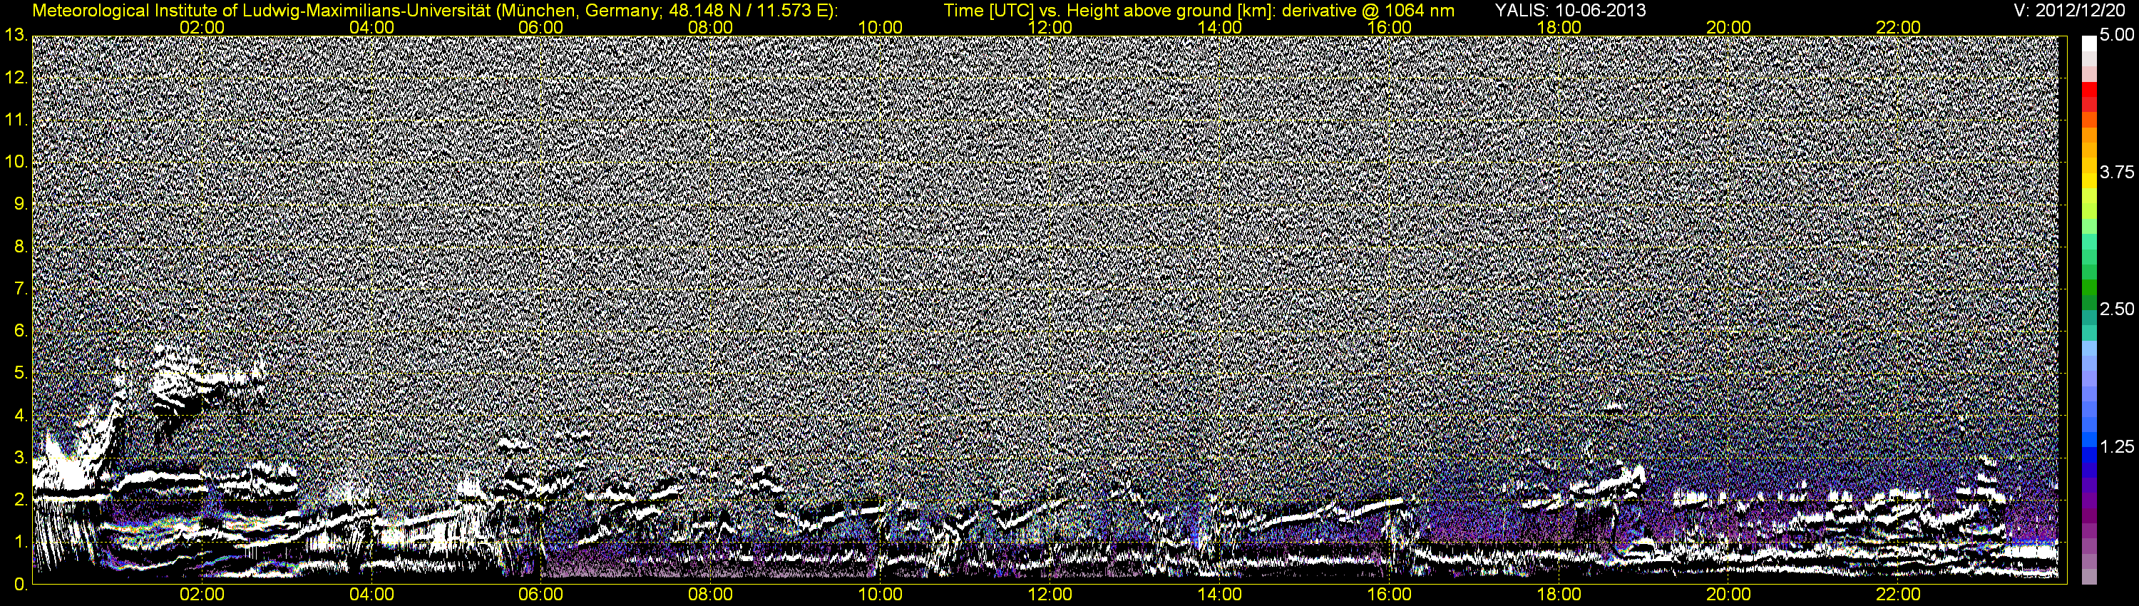Click the 6 km height axis label
2139x606 pixels.
coord(21,332)
